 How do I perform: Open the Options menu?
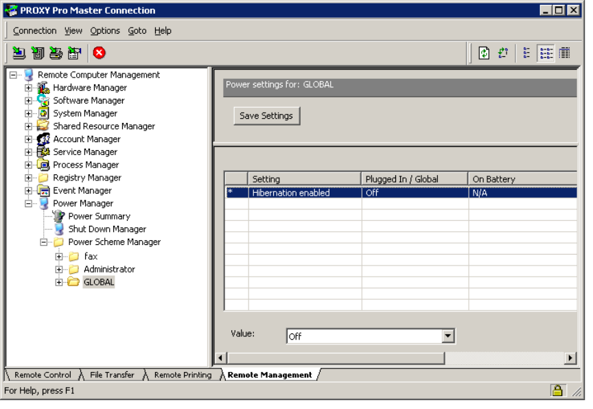click(105, 31)
